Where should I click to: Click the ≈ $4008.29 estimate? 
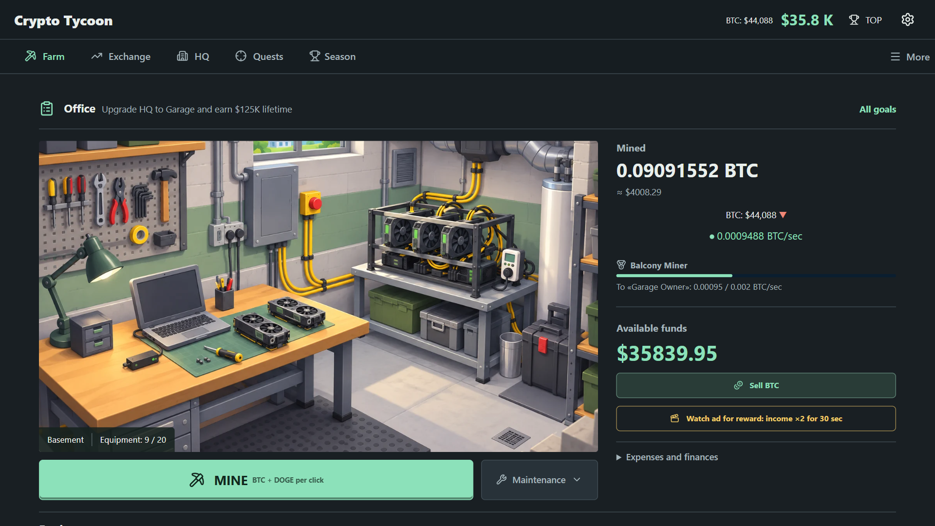coord(639,192)
